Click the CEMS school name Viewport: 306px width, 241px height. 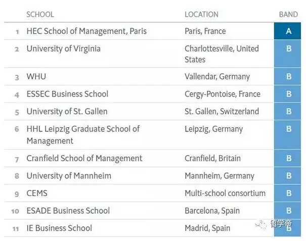pos(38,193)
